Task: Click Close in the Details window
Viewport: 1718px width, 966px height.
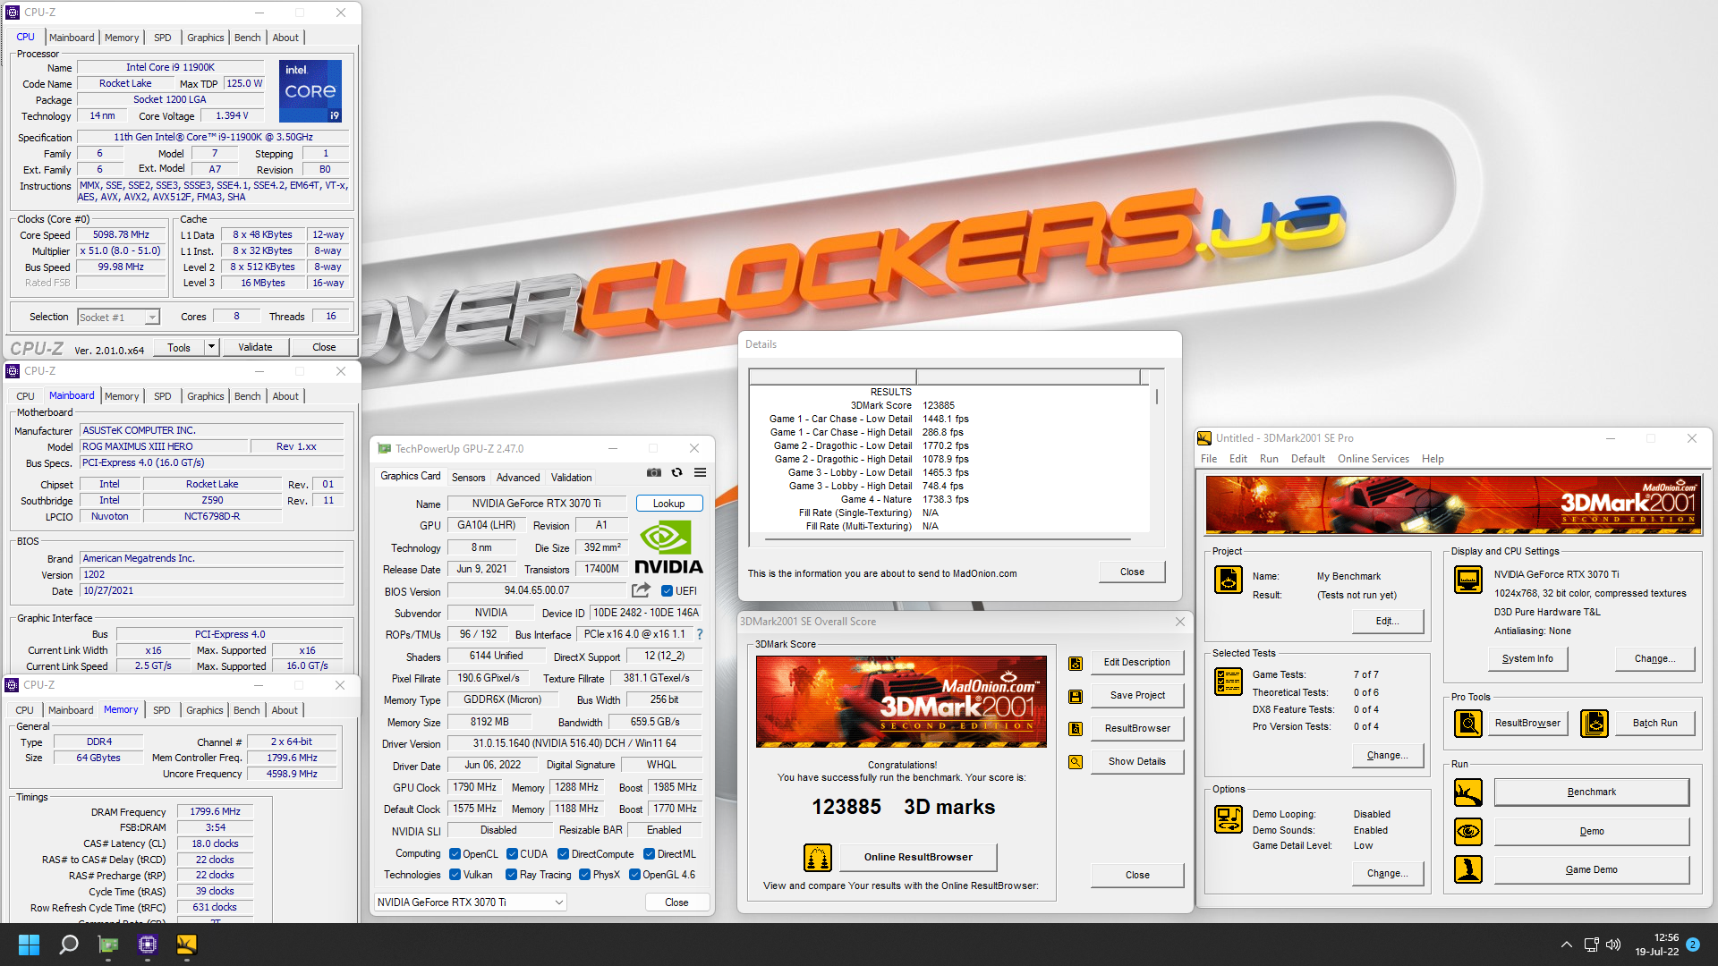Action: click(x=1132, y=572)
